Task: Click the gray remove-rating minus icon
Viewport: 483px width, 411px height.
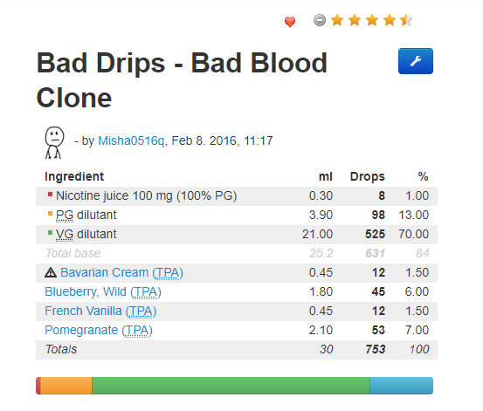Action: (320, 20)
